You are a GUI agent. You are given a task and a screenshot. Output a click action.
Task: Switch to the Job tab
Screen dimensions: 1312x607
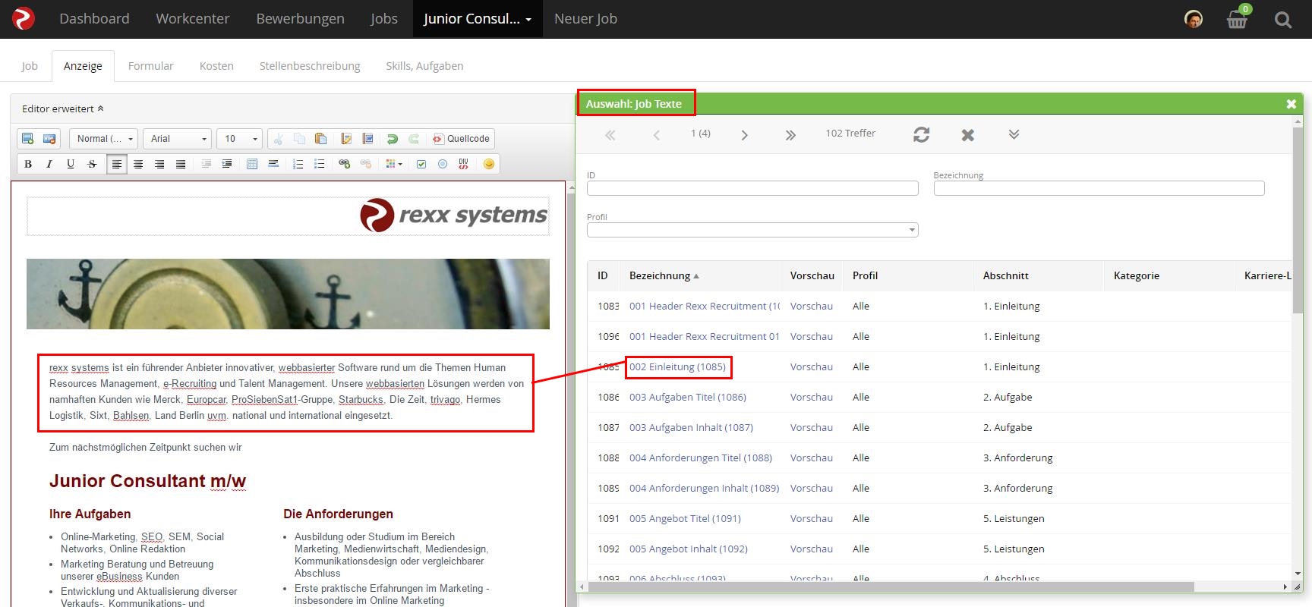[30, 66]
